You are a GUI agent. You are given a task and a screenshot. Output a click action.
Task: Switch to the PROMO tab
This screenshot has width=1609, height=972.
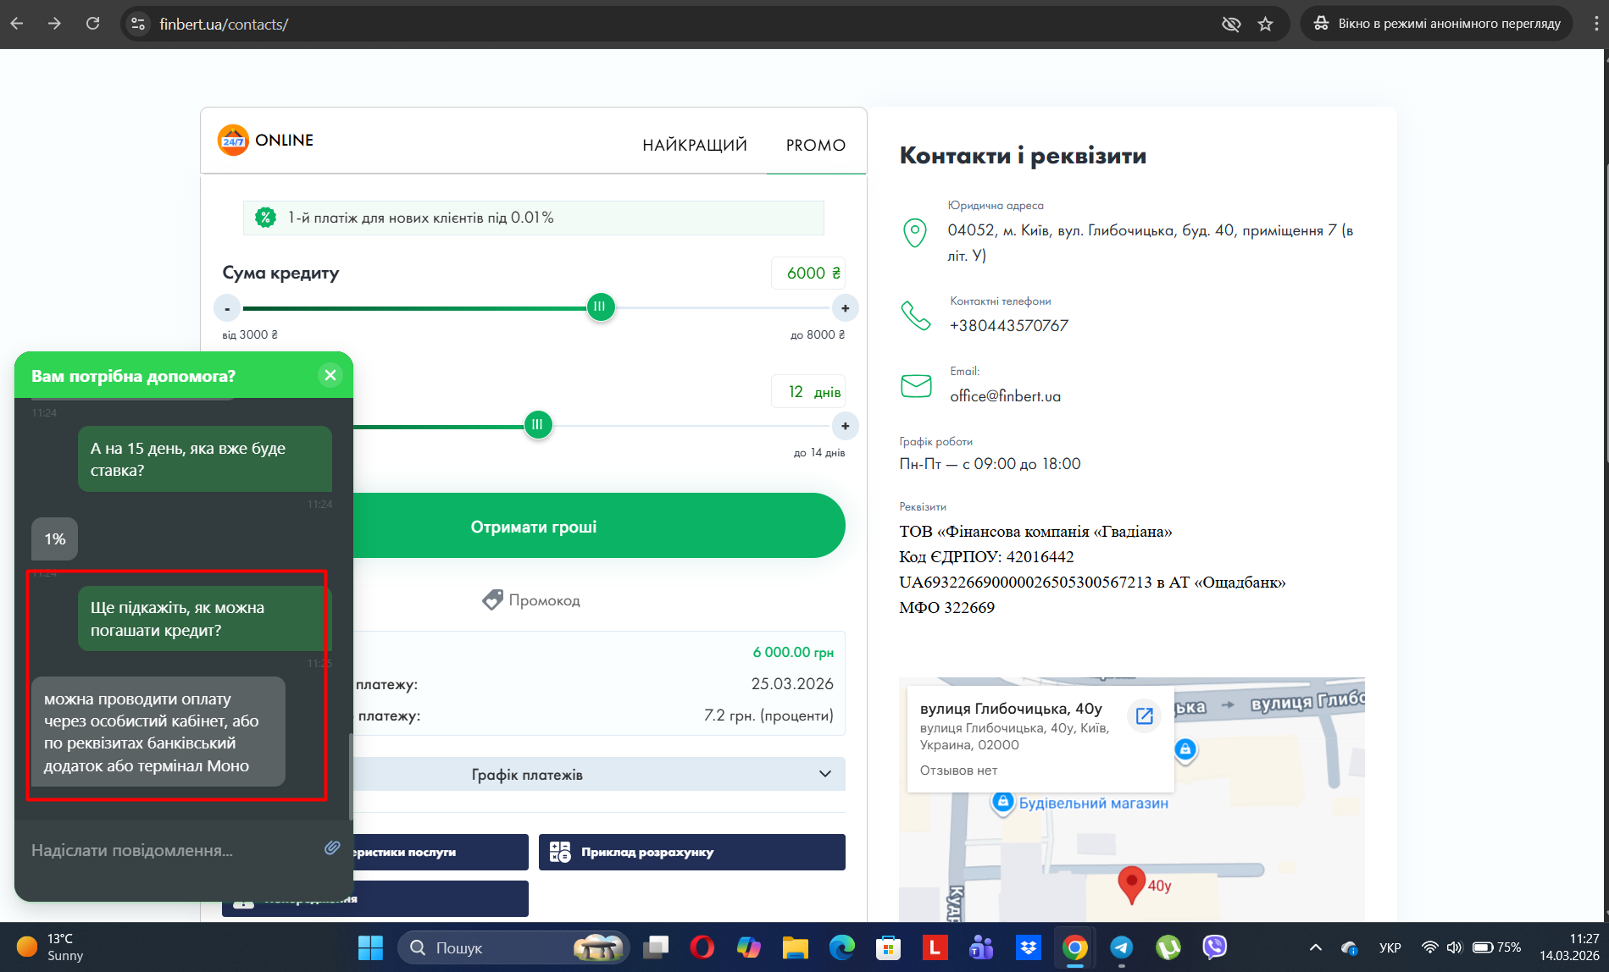(x=816, y=145)
